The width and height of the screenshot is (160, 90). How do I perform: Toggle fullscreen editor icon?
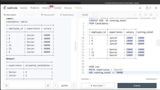(x=157, y=15)
